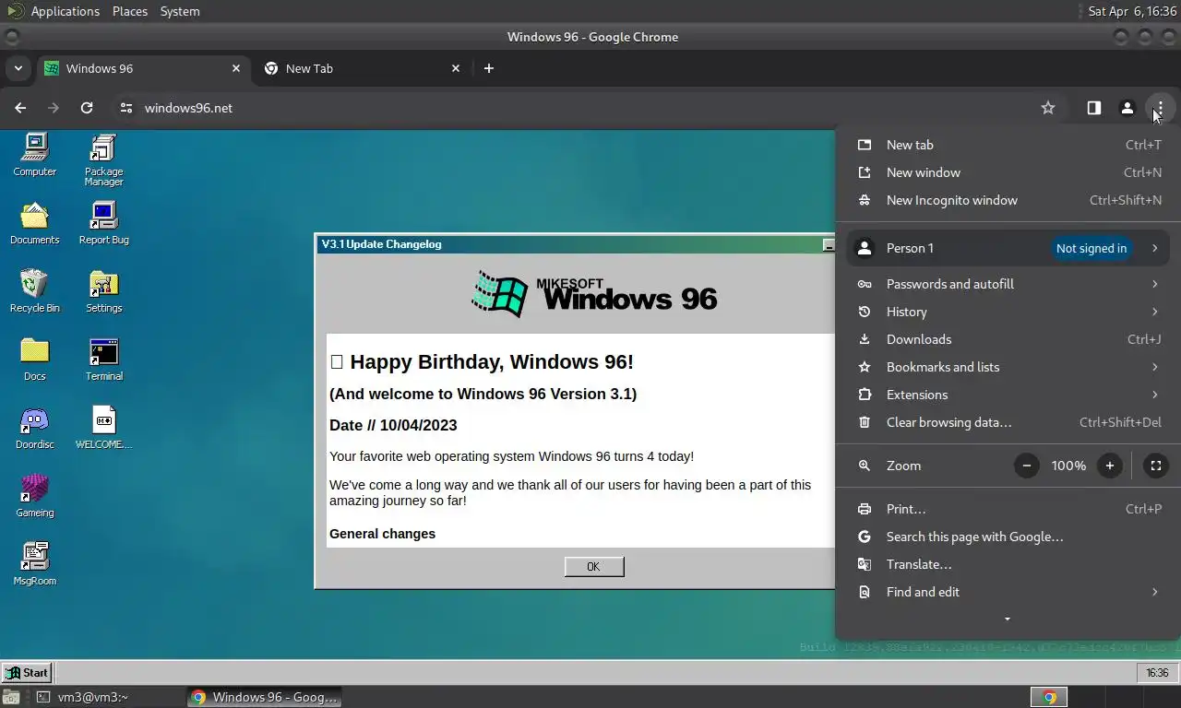Launch the Doordisc desktop icon

[x=35, y=428]
